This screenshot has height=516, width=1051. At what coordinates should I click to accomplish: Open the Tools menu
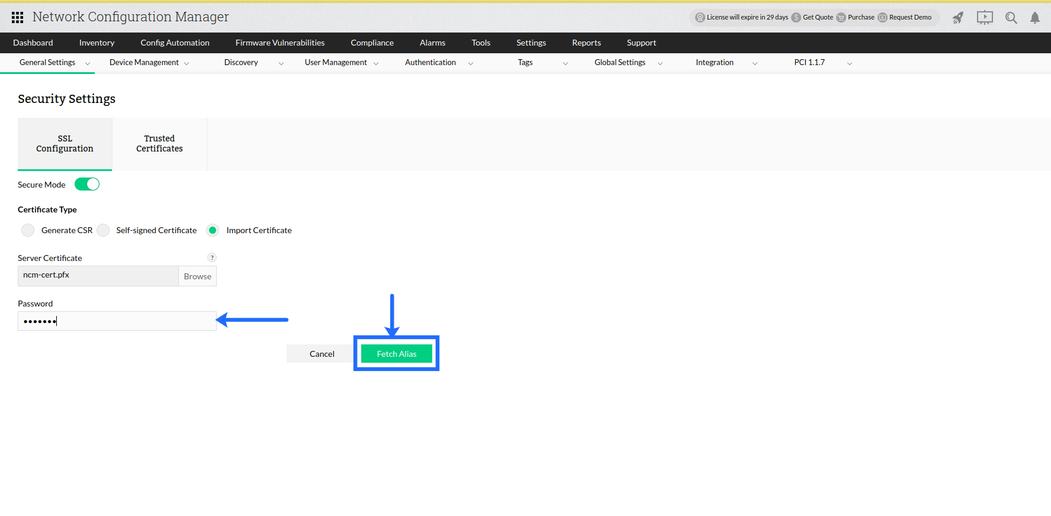(481, 43)
